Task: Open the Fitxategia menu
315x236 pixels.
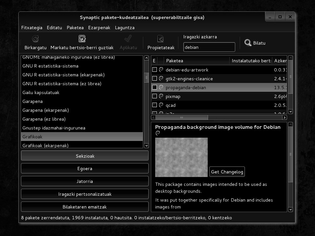Action: pos(32,28)
